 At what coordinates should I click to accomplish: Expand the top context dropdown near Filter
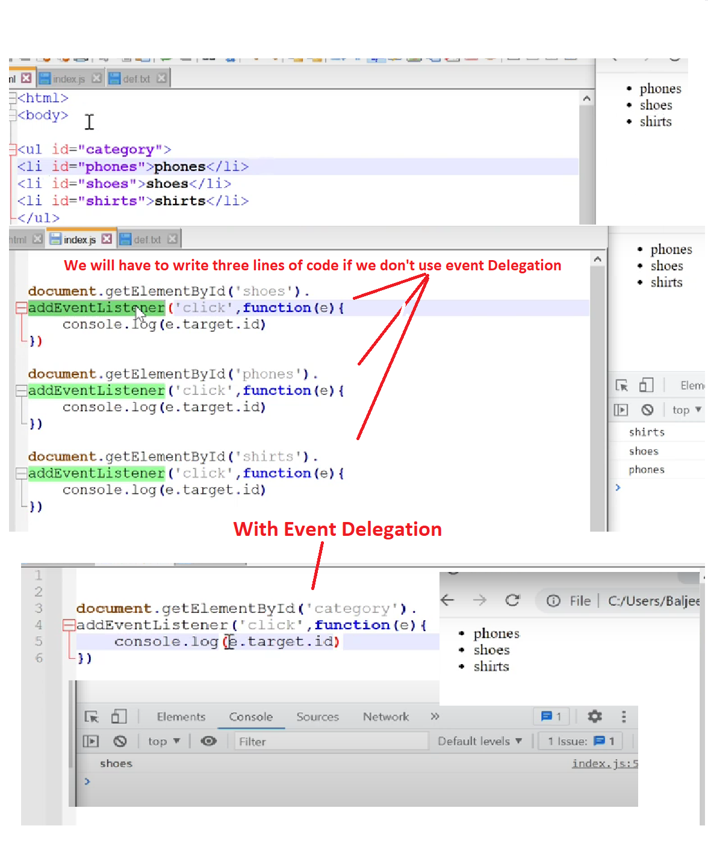[164, 741]
